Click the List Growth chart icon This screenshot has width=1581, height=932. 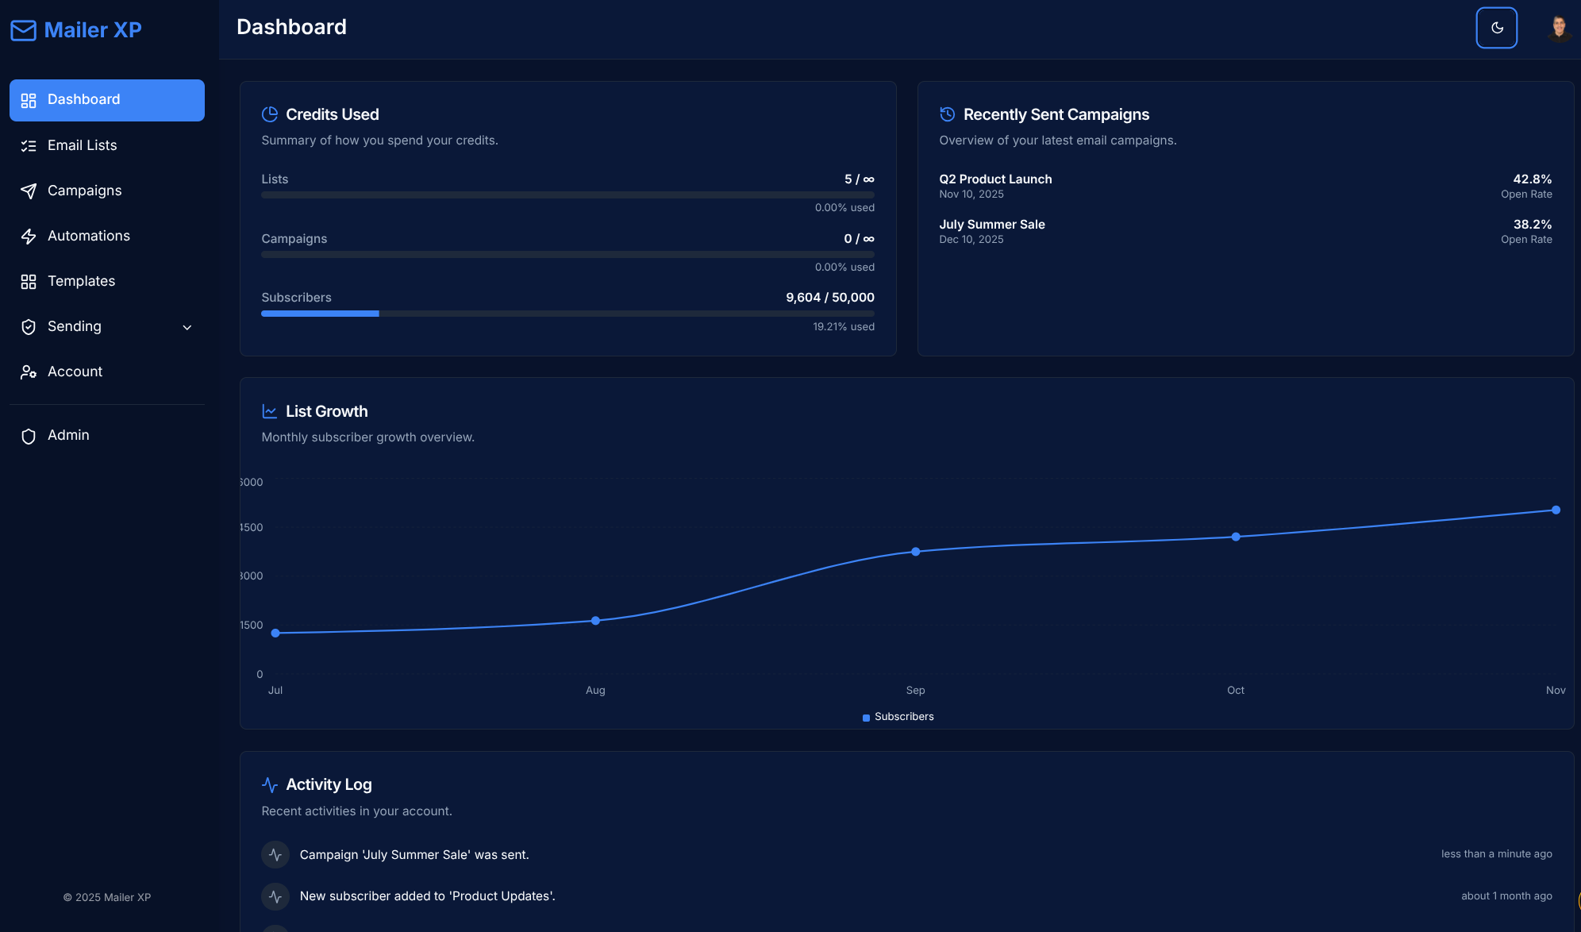click(x=270, y=410)
